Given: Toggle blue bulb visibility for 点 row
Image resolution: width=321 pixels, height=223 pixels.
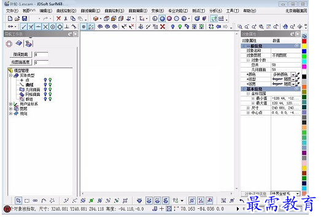Looking at the screenshot, I should tap(45, 80).
